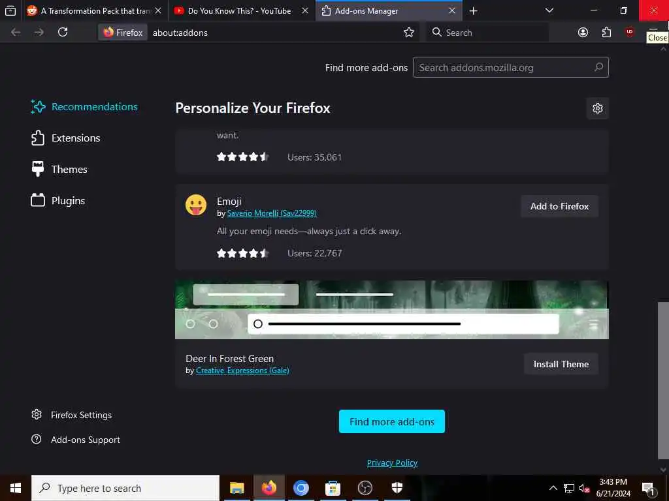Click the Emoji extension star rating

242,253
